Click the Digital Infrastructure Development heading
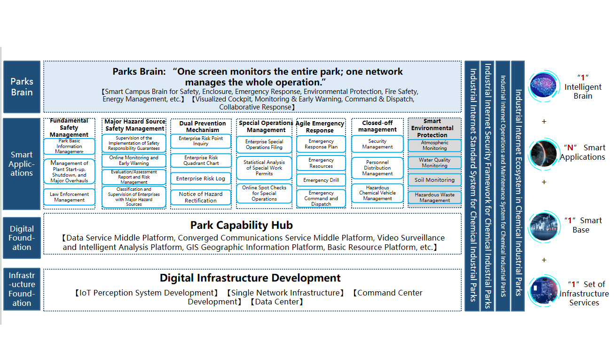615x350 pixels. (250, 278)
